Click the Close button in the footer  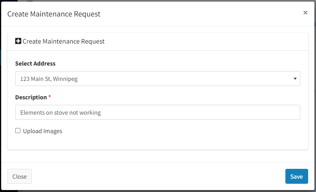20,176
